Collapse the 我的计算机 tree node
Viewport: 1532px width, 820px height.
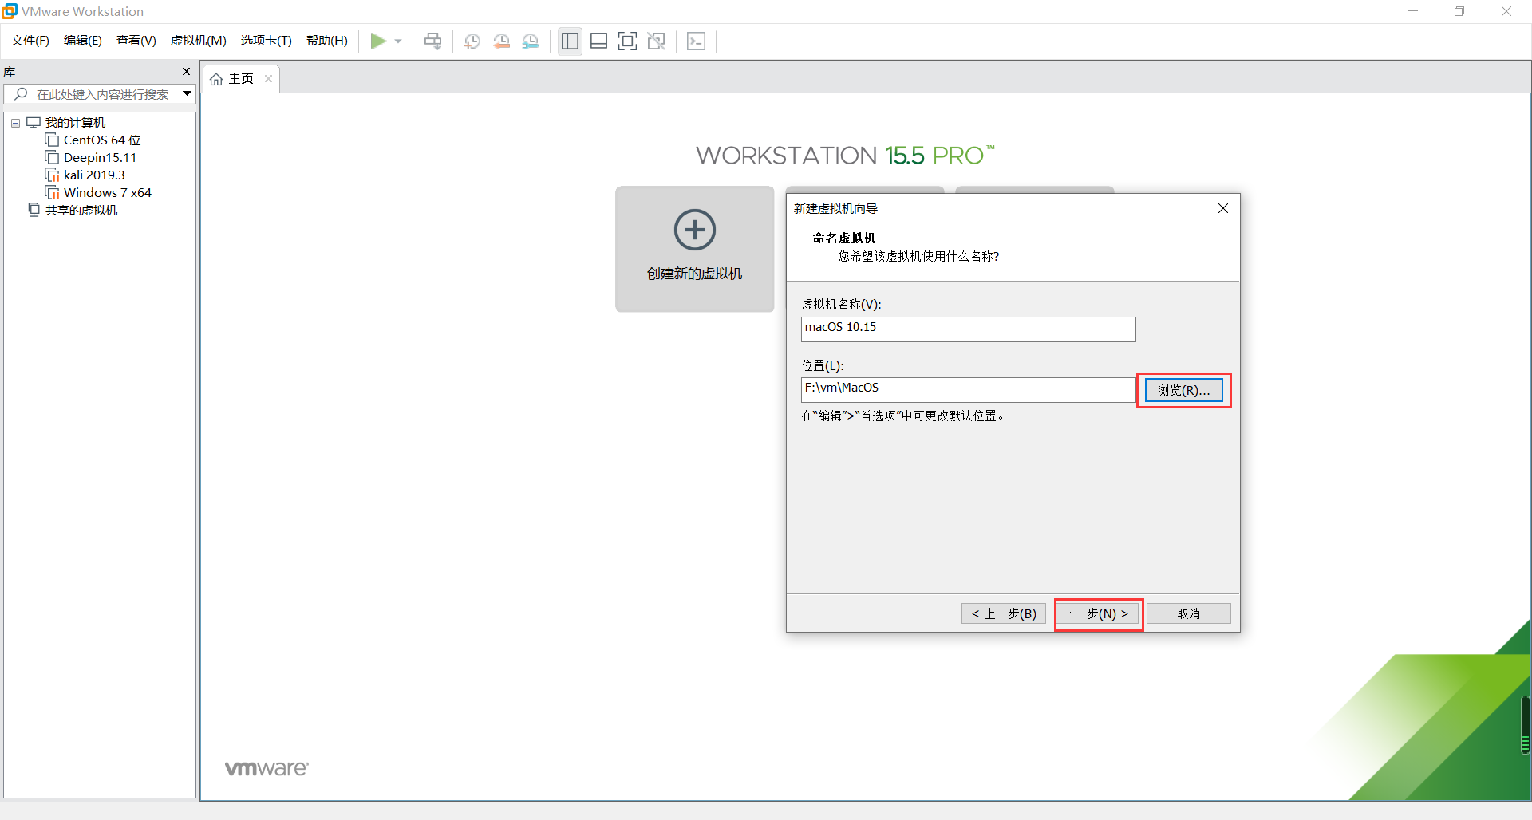click(x=15, y=123)
